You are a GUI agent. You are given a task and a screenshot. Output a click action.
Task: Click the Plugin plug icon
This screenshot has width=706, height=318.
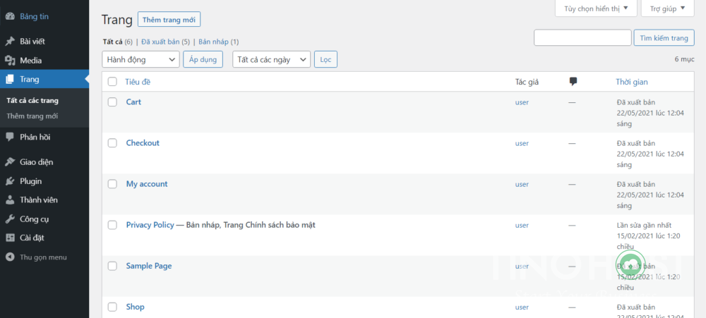(10, 181)
